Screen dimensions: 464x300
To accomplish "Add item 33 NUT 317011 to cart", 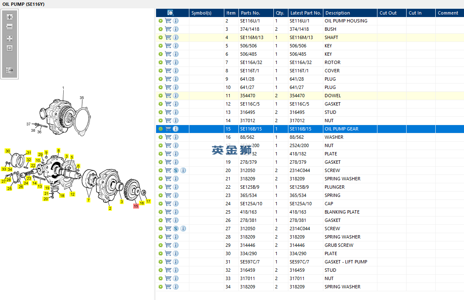I will (168, 278).
